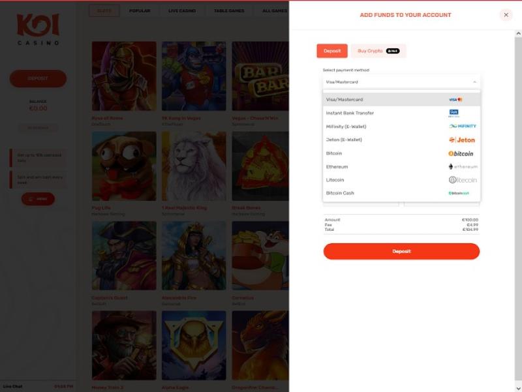Screen dimensions: 522x392
Task: Switch to the Buy Crypto tab
Action: [x=378, y=51]
